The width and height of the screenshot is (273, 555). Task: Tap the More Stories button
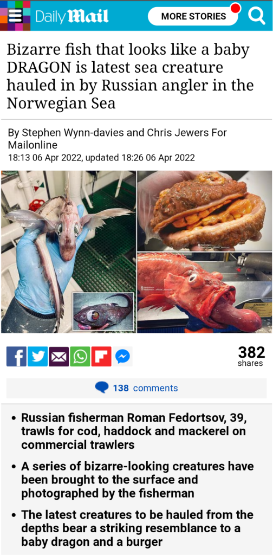193,16
